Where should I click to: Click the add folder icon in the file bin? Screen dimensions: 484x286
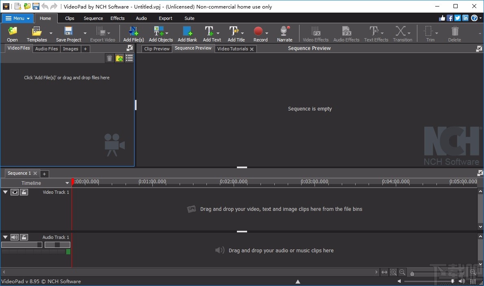119,58
